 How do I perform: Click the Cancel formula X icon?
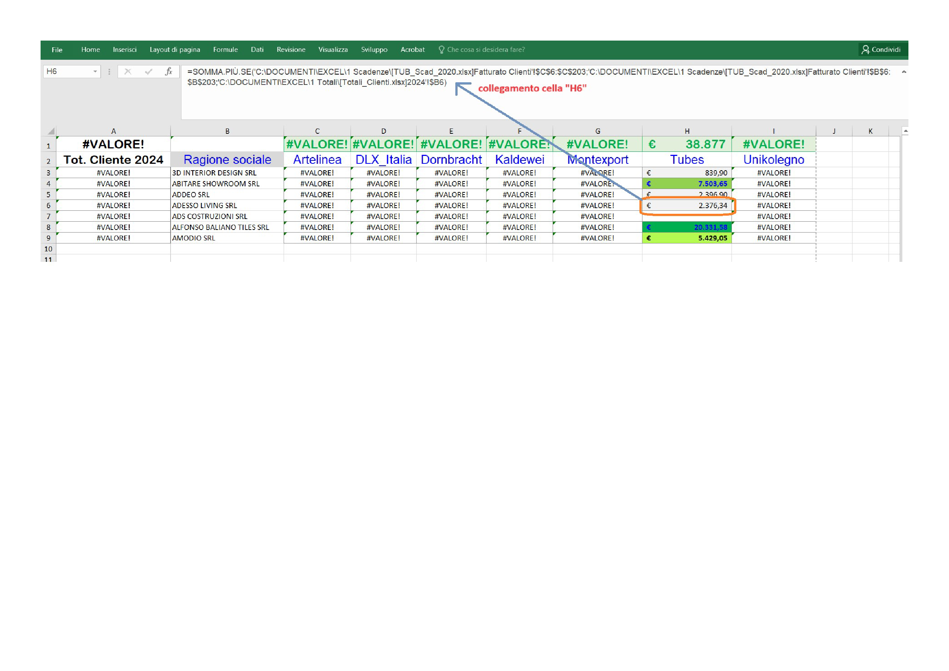pyautogui.click(x=128, y=71)
